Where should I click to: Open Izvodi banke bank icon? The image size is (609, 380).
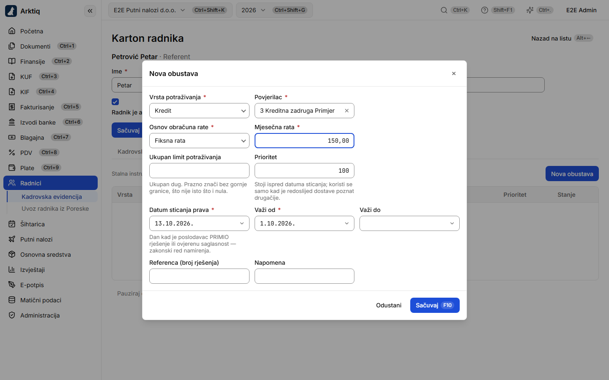12,122
